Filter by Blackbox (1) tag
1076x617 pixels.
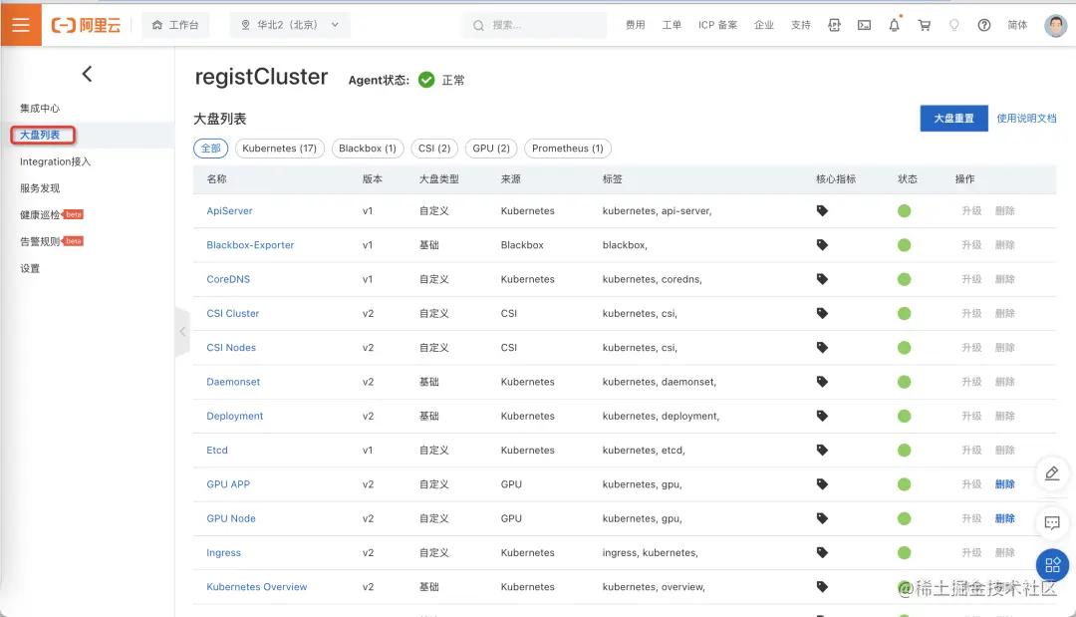click(367, 149)
